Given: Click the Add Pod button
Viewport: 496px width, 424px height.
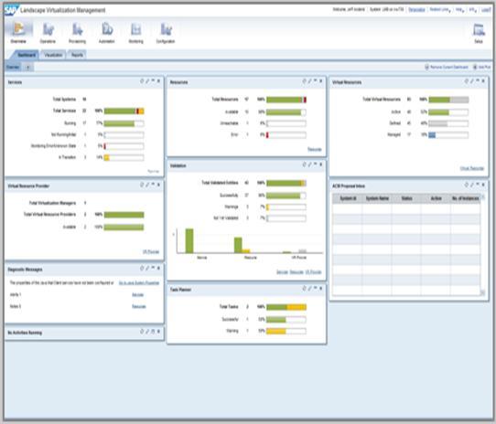Looking at the screenshot, I should point(481,67).
